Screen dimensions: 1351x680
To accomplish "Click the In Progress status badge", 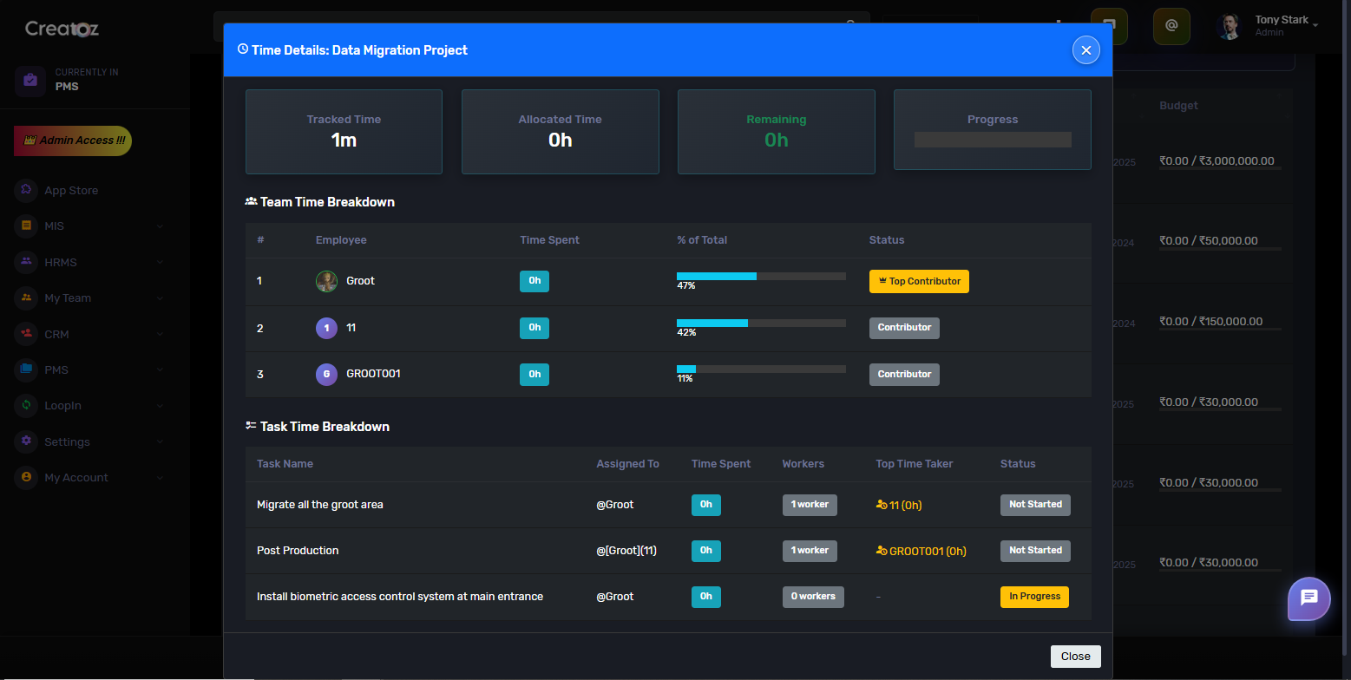I will (x=1033, y=597).
